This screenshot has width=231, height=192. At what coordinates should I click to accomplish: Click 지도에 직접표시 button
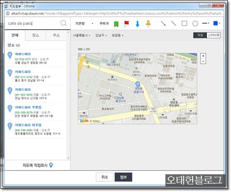tap(38, 165)
